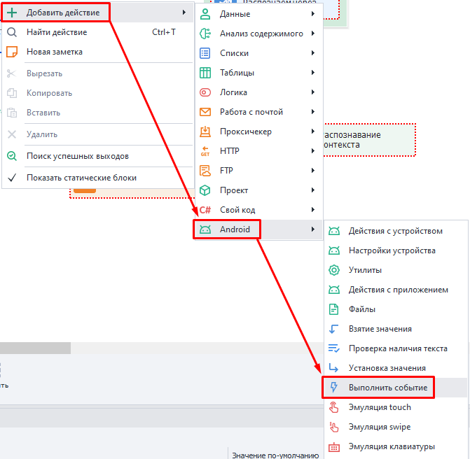Image resolution: width=470 pixels, height=459 pixels.
Task: Click the gear icon beside Утилиты
Action: tap(334, 270)
